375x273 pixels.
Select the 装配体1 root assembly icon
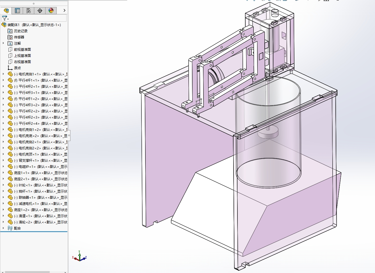point(4,25)
